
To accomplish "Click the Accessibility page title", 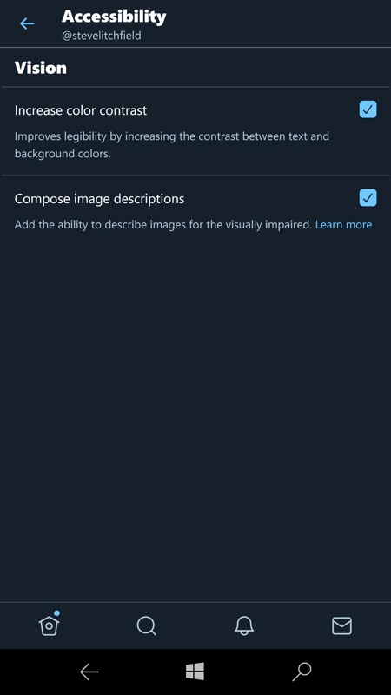I will (x=114, y=17).
